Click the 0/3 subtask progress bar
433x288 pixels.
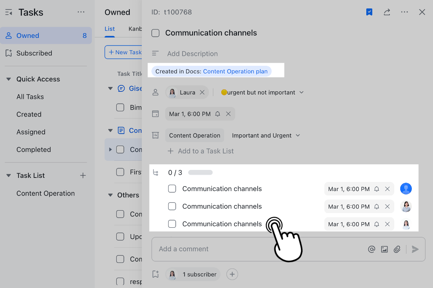pyautogui.click(x=200, y=172)
